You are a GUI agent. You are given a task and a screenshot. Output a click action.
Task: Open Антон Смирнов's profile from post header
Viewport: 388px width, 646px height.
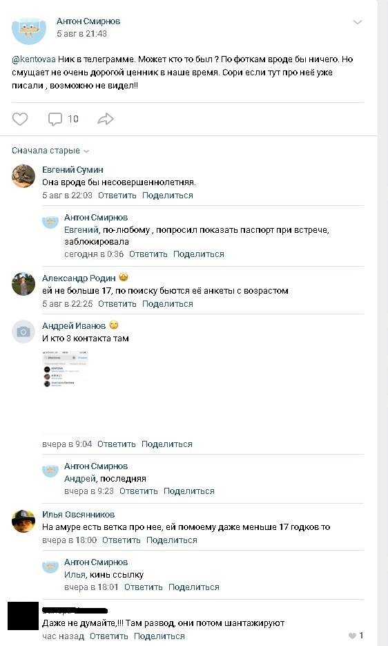pos(88,21)
